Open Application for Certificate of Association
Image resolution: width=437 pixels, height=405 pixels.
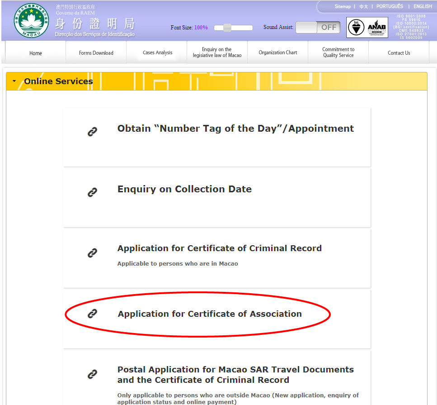(x=210, y=314)
